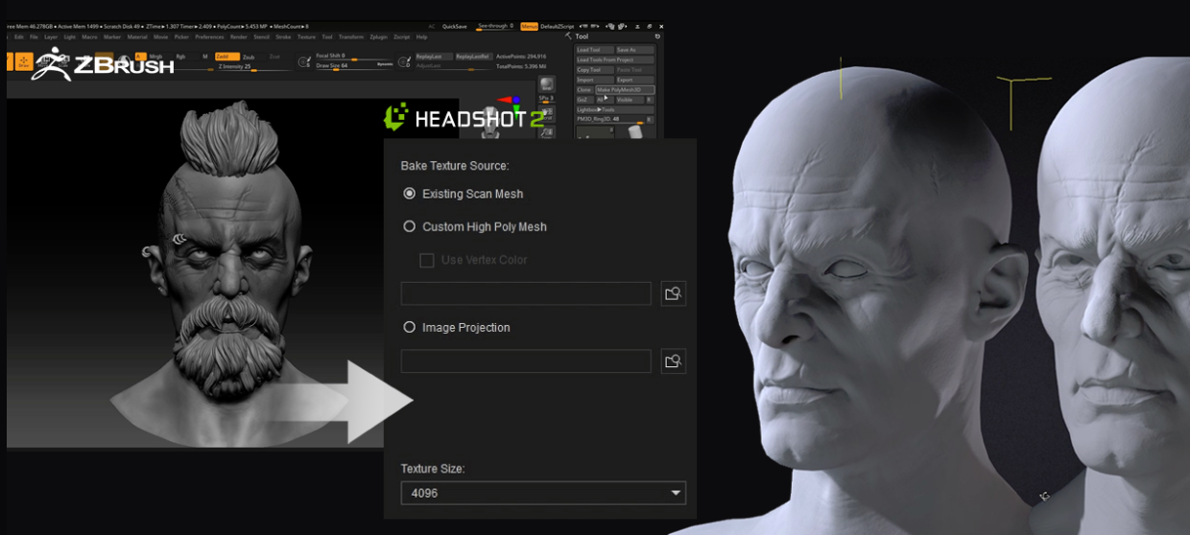Click the Clone button

(x=584, y=90)
